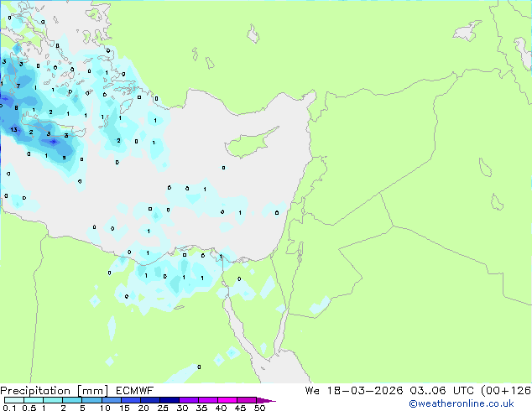Click the "13" precipitation value on the map

click(x=13, y=129)
